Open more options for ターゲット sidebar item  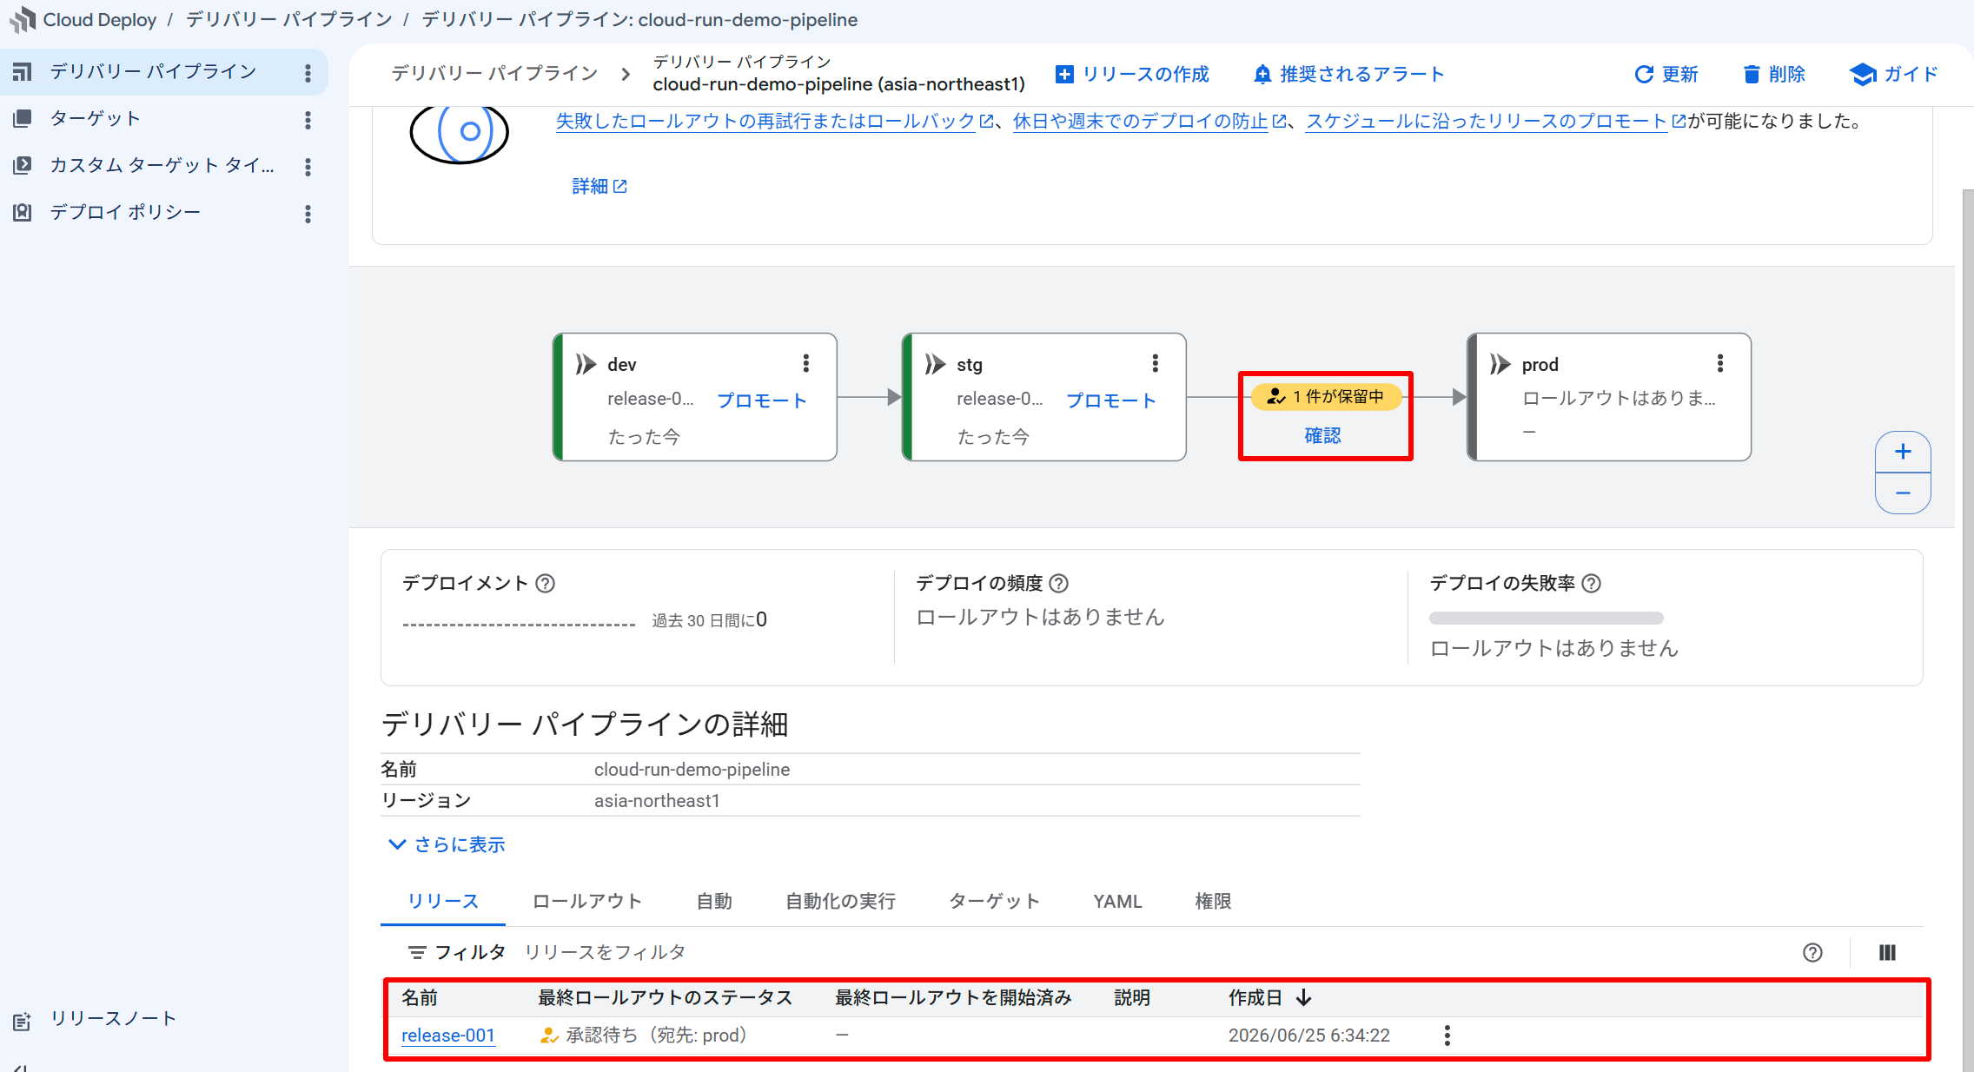click(308, 120)
